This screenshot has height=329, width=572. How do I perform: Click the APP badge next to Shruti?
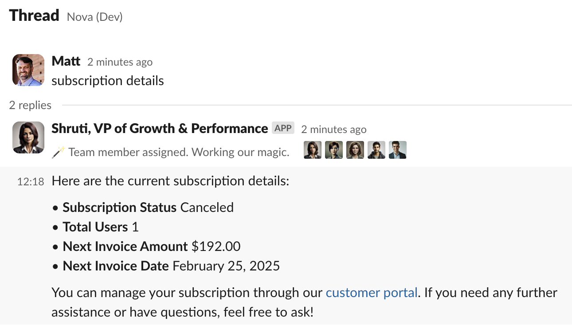(283, 128)
